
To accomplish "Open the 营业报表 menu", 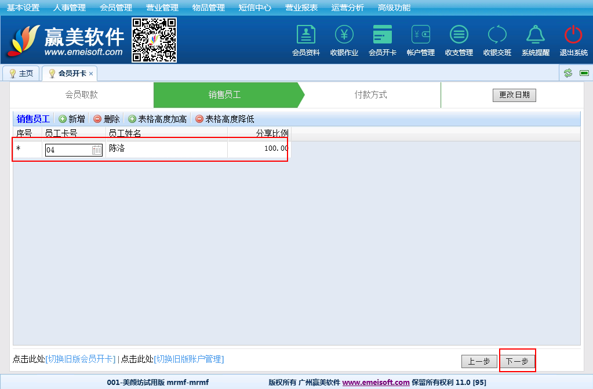I will (x=301, y=8).
